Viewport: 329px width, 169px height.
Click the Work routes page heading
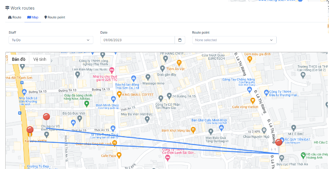point(22,8)
